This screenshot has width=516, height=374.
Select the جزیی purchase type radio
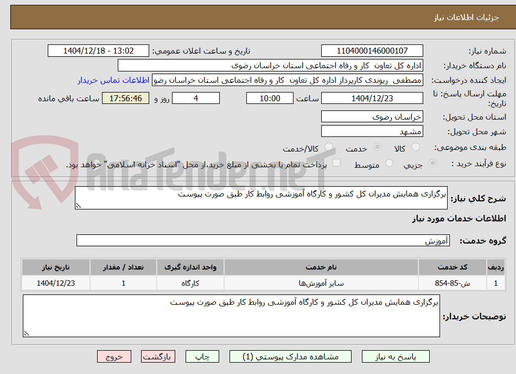coord(432,163)
